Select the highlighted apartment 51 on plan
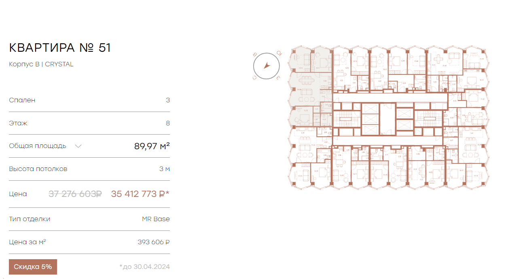508x279 pixels. [310, 87]
